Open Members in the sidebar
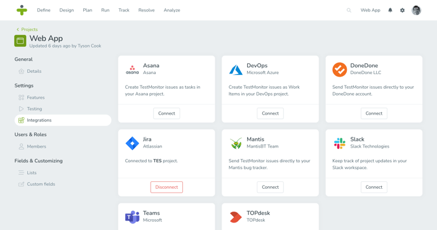Image resolution: width=437 pixels, height=230 pixels. [x=36, y=146]
